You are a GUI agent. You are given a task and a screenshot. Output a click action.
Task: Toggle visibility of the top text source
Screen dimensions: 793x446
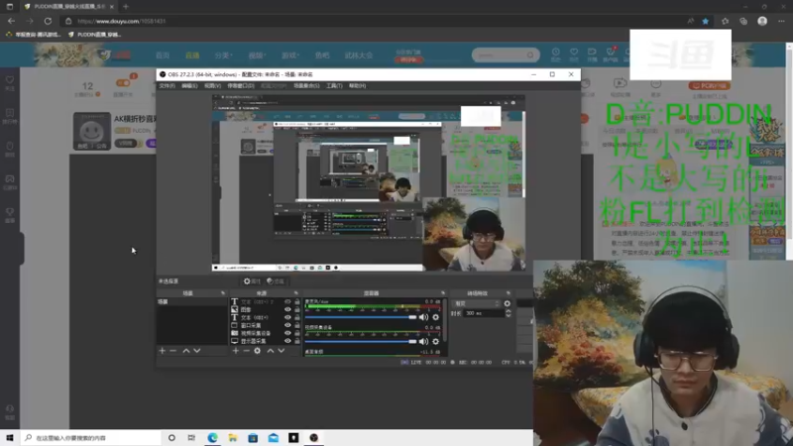287,301
